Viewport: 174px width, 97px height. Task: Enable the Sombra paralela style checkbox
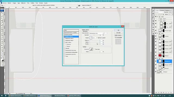pyautogui.click(x=65, y=34)
